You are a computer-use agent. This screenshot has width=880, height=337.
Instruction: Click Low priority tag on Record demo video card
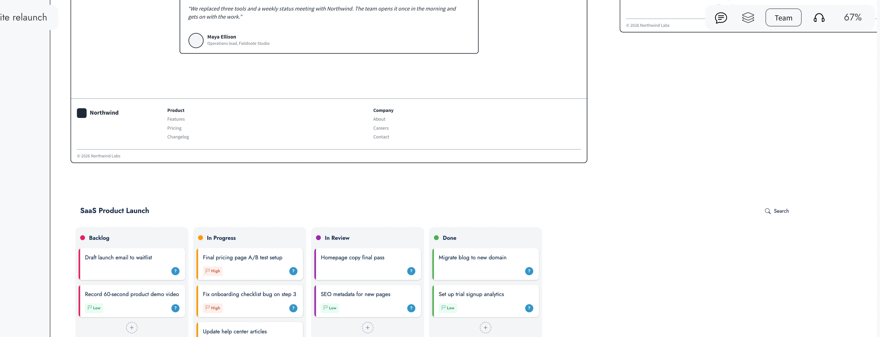point(94,308)
